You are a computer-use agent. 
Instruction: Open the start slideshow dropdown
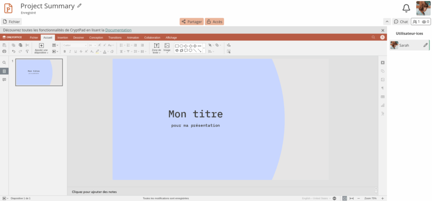coord(55,51)
